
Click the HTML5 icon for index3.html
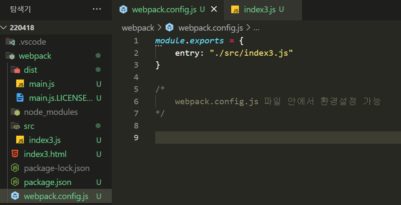pyautogui.click(x=15, y=154)
